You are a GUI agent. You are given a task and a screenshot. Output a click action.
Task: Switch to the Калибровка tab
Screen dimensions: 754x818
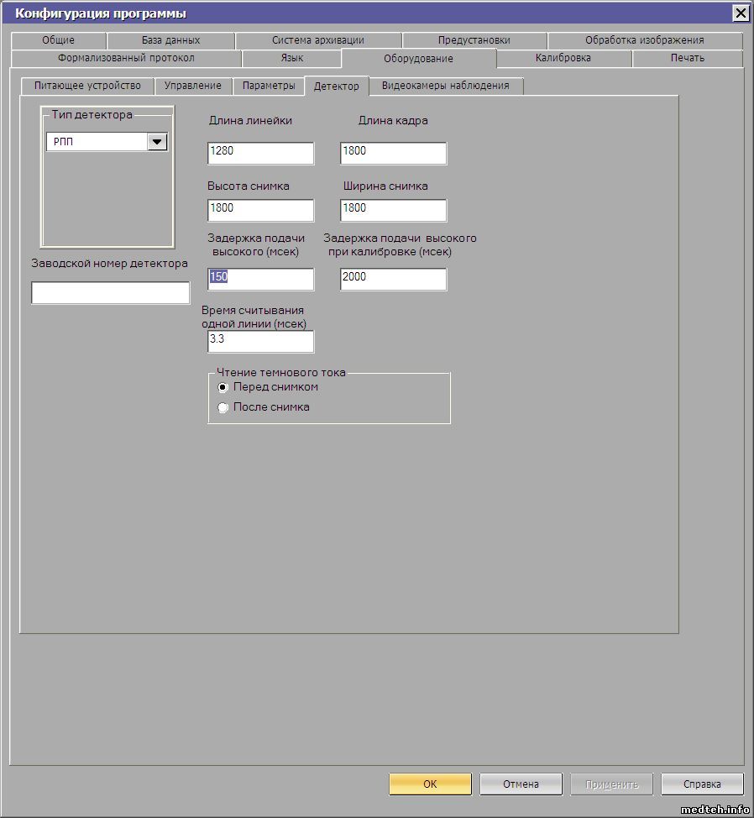[x=563, y=58]
